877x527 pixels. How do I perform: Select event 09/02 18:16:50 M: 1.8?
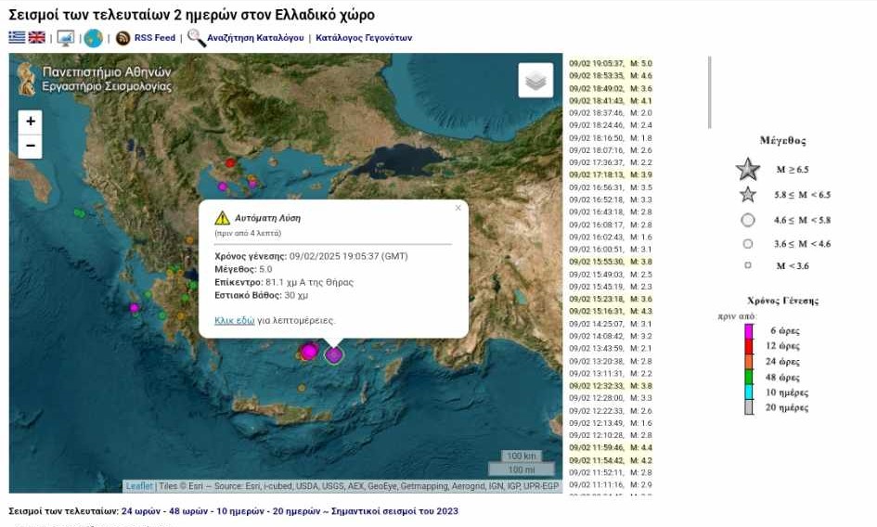[x=611, y=138]
